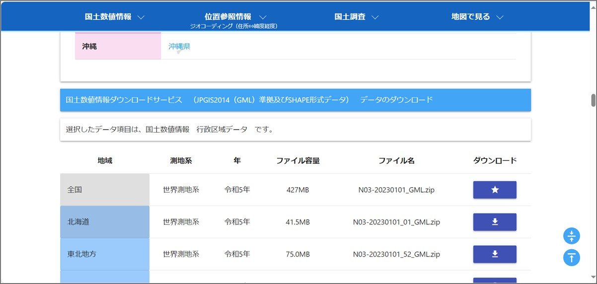
Task: Click the 世界測地系 cell in the 東北地方 row
Action: 181,254
